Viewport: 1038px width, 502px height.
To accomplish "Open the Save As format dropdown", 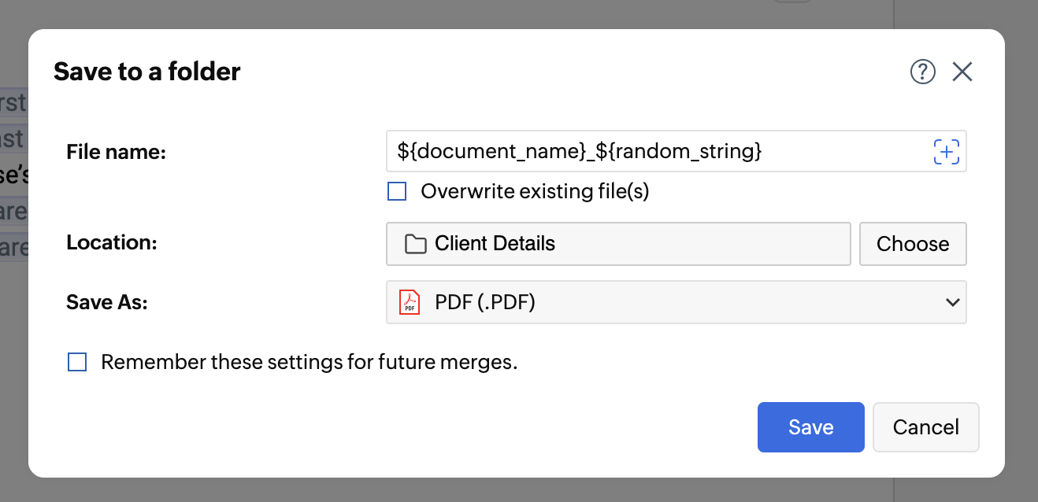I will [676, 303].
